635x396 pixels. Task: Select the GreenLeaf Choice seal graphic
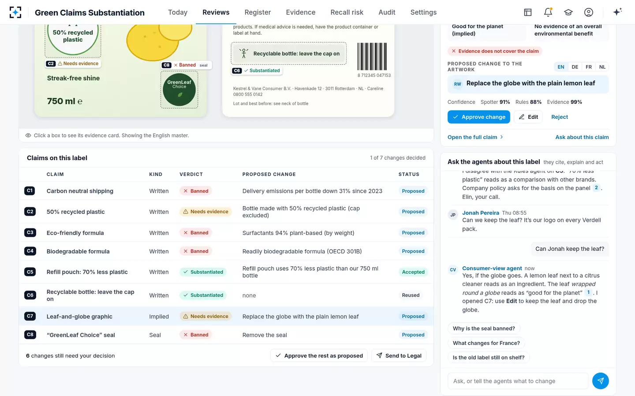pos(179,90)
